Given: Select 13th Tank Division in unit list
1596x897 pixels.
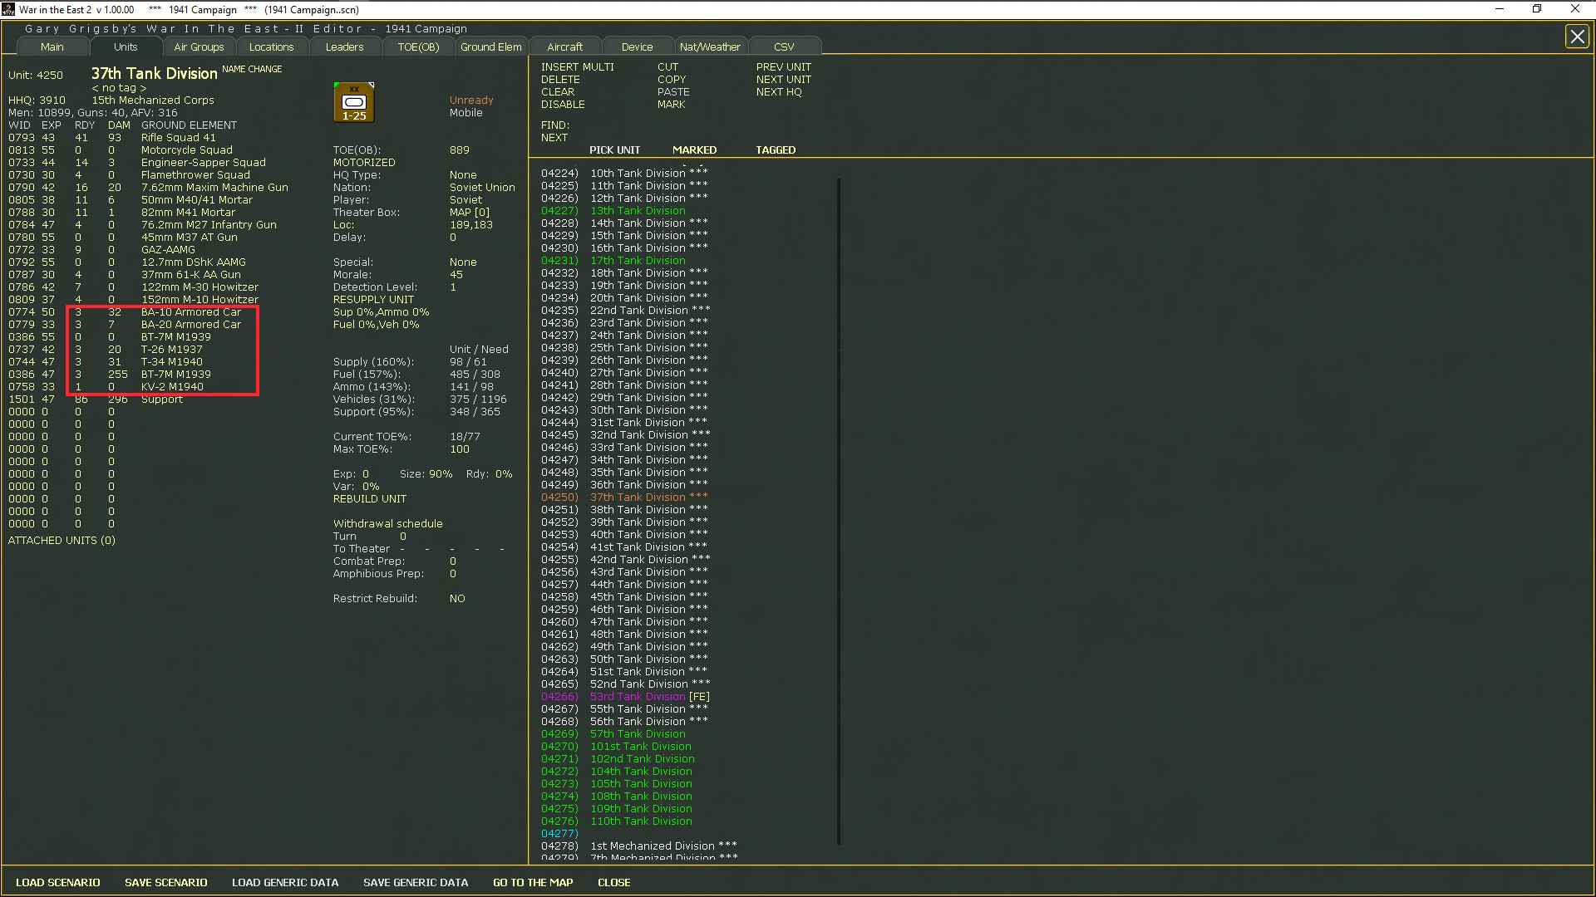Looking at the screenshot, I should pos(613,211).
